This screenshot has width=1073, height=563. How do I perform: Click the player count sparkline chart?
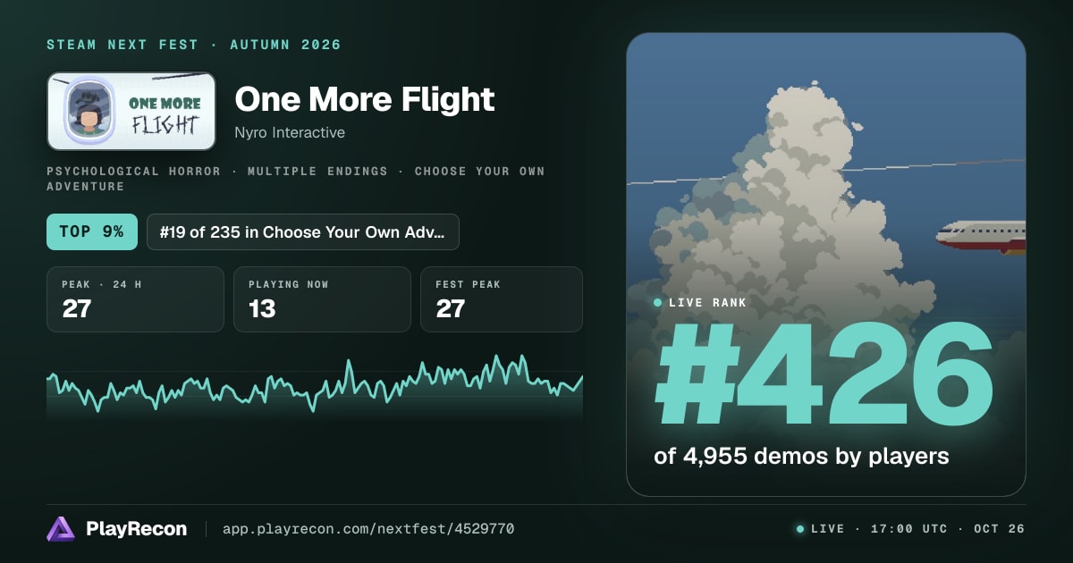tap(315, 386)
